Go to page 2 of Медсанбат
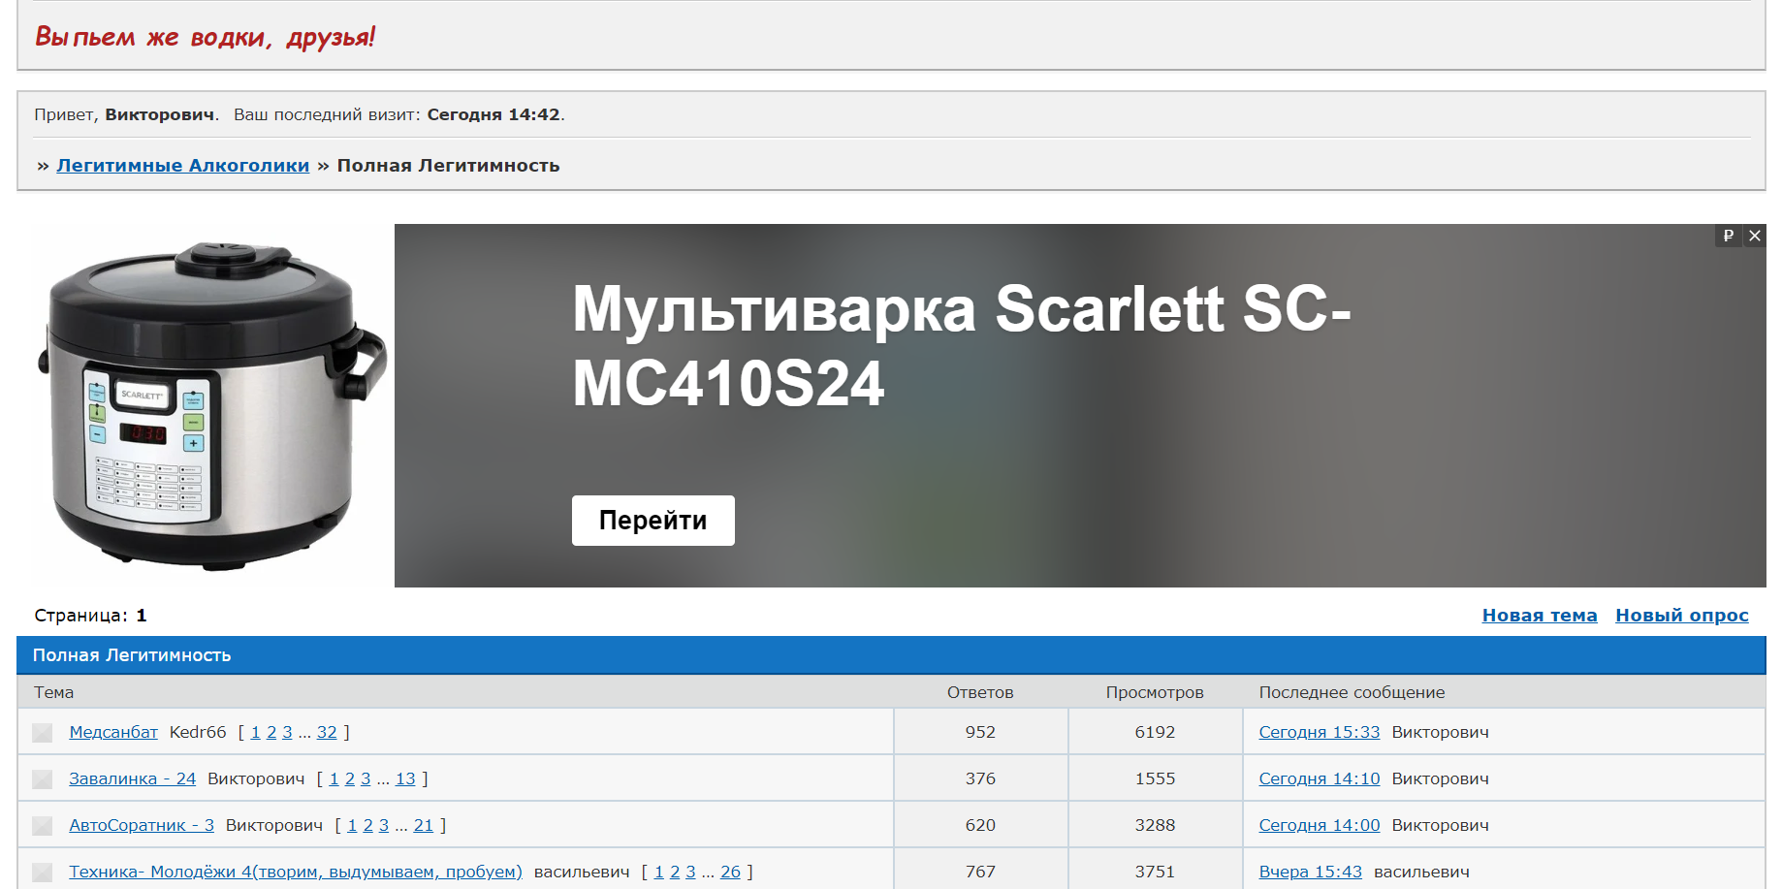Image resolution: width=1782 pixels, height=889 pixels. [271, 732]
